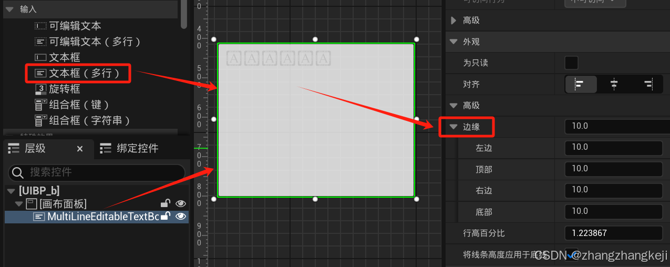Select 文本框（多行） widget in palette
Viewport: 670px width, 267px height.
click(84, 73)
